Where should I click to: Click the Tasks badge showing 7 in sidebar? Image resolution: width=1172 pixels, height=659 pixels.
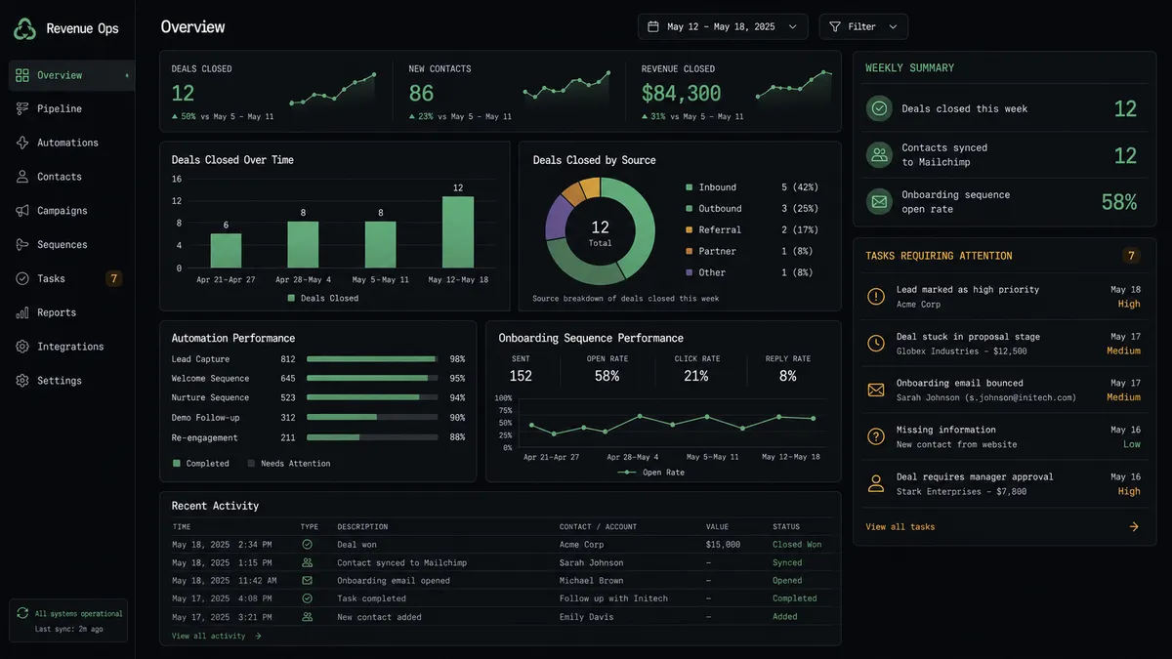pyautogui.click(x=114, y=278)
